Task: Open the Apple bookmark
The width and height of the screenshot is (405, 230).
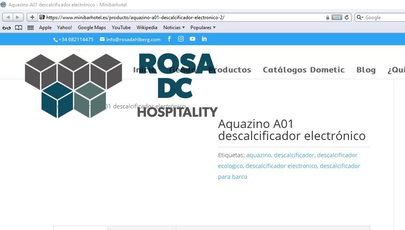Action: pos(45,28)
